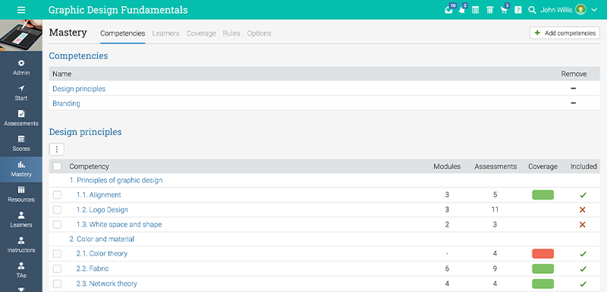The image size is (607, 292).
Task: Click red X in Logo Design row
Action: (582, 209)
